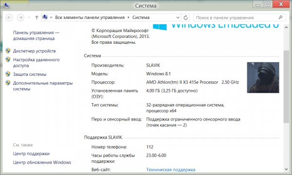292x175 pixels.
Task: Select the 'SLAVIK' manufacturer value
Action: point(153,65)
